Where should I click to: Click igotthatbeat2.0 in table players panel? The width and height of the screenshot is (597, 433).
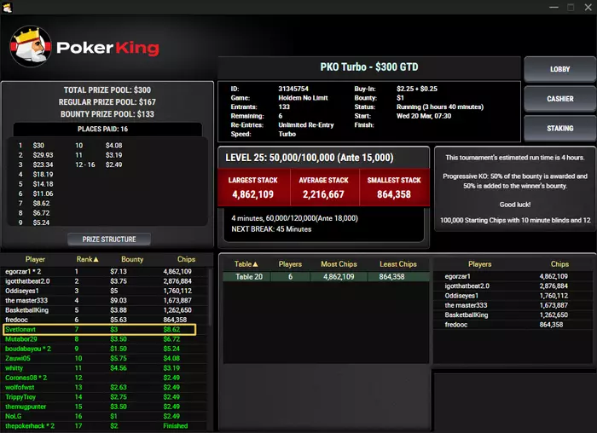click(513, 286)
